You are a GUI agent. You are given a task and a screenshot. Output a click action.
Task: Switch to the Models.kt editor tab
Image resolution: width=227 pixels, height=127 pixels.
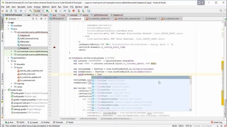coord(152,19)
